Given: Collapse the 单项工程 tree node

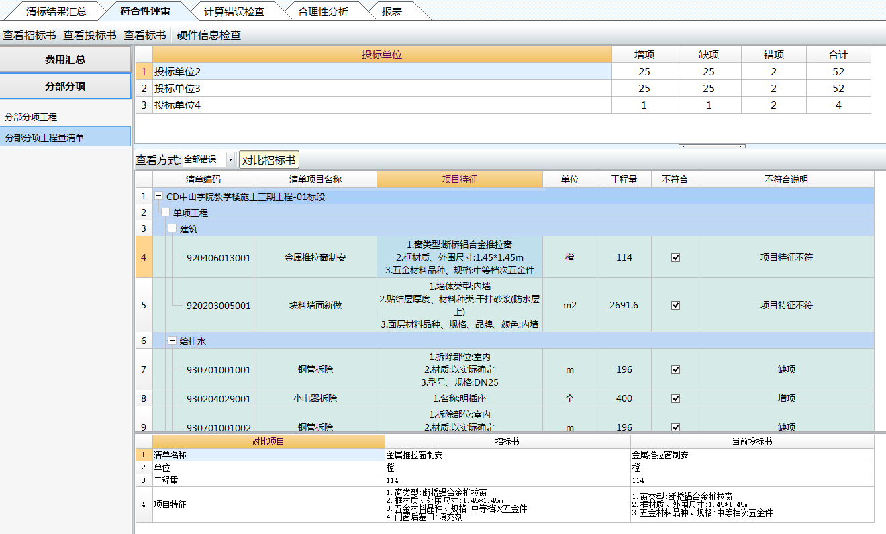Looking at the screenshot, I should [166, 213].
